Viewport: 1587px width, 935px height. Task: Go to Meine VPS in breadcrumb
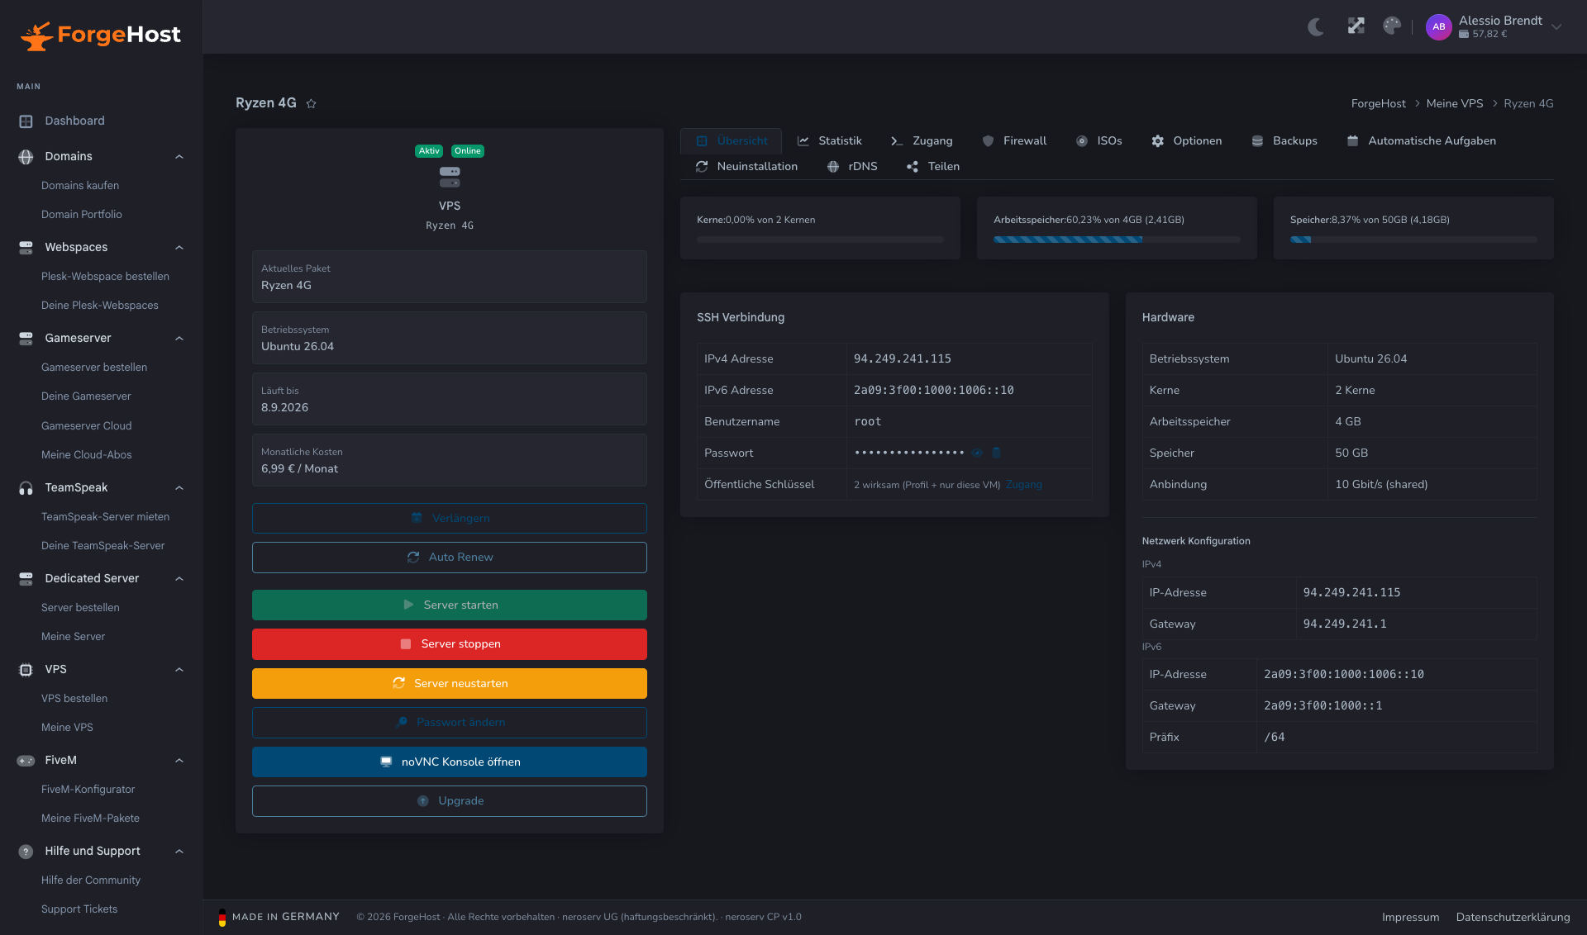click(1455, 104)
